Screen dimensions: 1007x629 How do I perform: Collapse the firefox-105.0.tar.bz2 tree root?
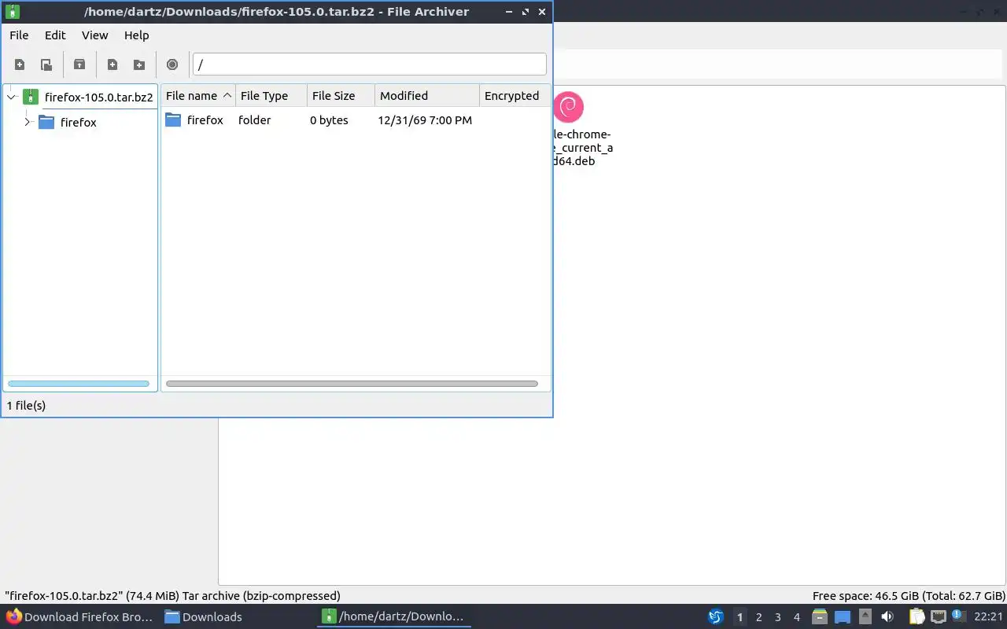tap(11, 97)
